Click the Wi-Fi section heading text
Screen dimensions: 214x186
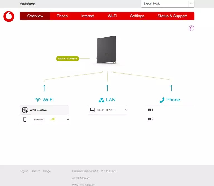pyautogui.click(x=48, y=100)
